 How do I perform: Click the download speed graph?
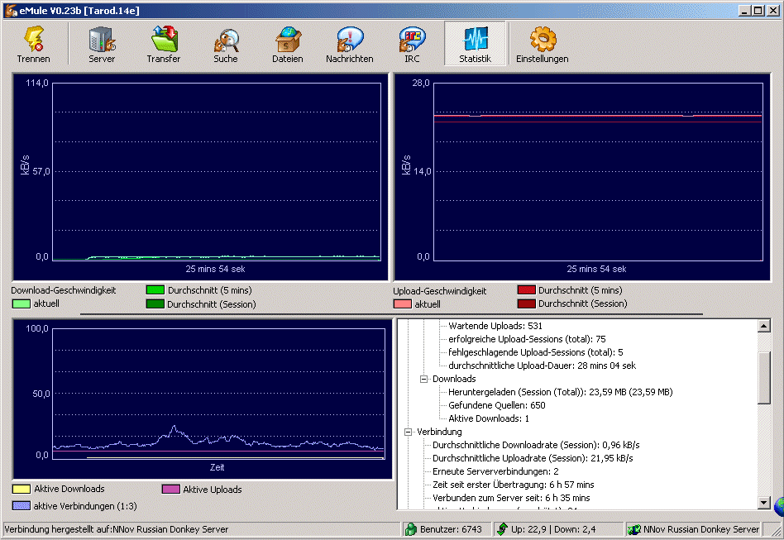(200, 177)
